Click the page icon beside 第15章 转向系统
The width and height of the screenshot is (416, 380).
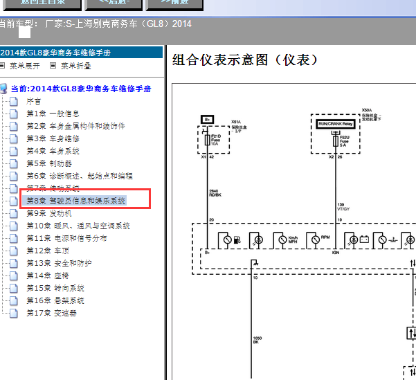click(x=14, y=288)
